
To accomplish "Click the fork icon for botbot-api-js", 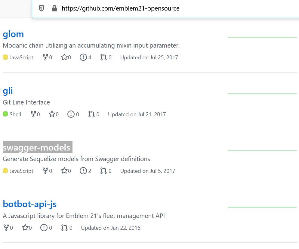I will tap(6, 228).
